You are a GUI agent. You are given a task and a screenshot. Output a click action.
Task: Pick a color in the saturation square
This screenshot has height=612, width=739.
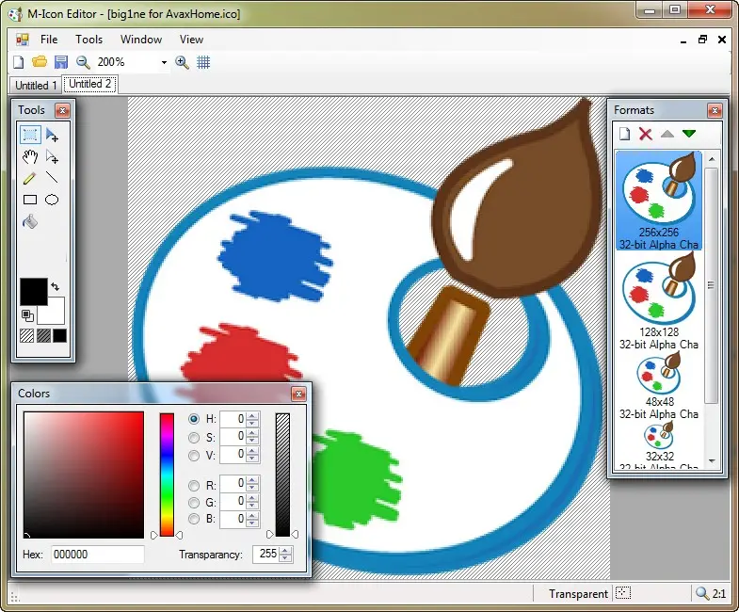click(84, 475)
